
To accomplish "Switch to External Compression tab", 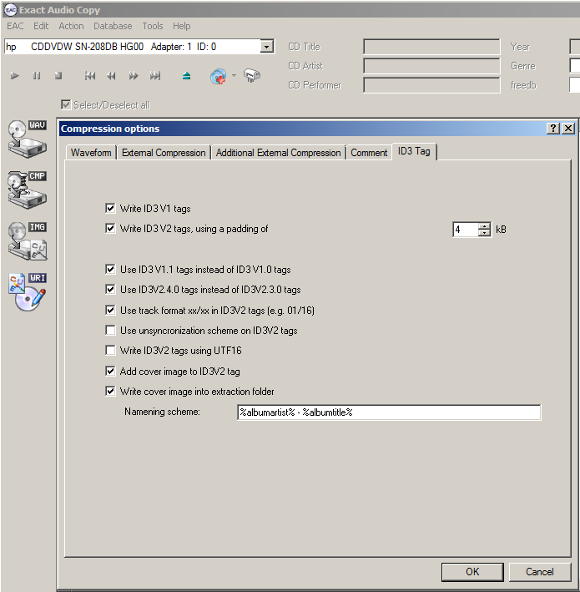I will click(x=164, y=153).
